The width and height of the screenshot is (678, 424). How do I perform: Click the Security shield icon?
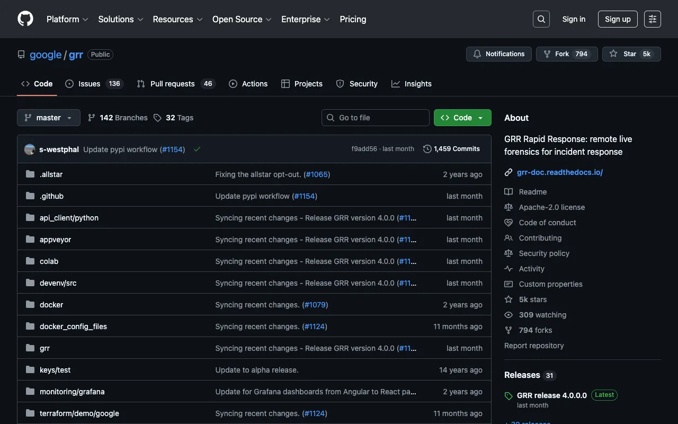tap(340, 84)
